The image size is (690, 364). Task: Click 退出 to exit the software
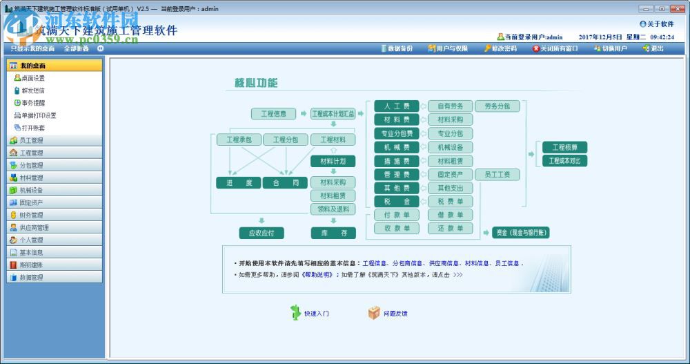click(x=653, y=48)
